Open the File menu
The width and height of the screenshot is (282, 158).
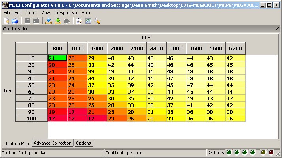click(7, 13)
